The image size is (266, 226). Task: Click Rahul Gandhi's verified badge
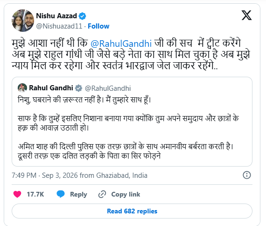[x=78, y=88]
